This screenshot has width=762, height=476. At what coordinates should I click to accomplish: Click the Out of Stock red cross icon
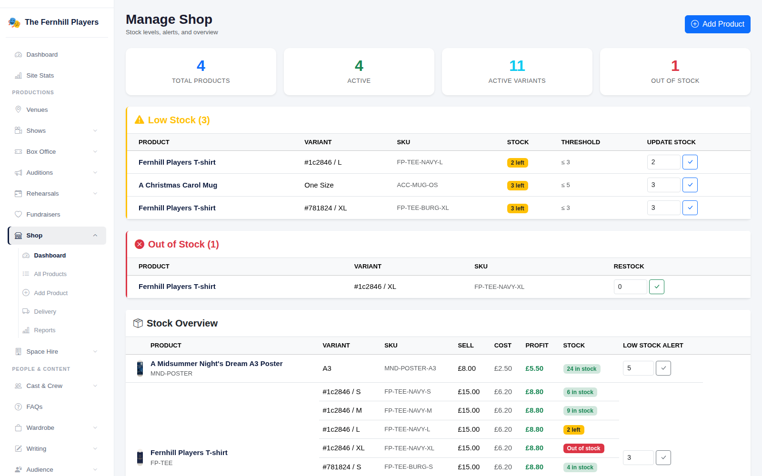click(140, 244)
